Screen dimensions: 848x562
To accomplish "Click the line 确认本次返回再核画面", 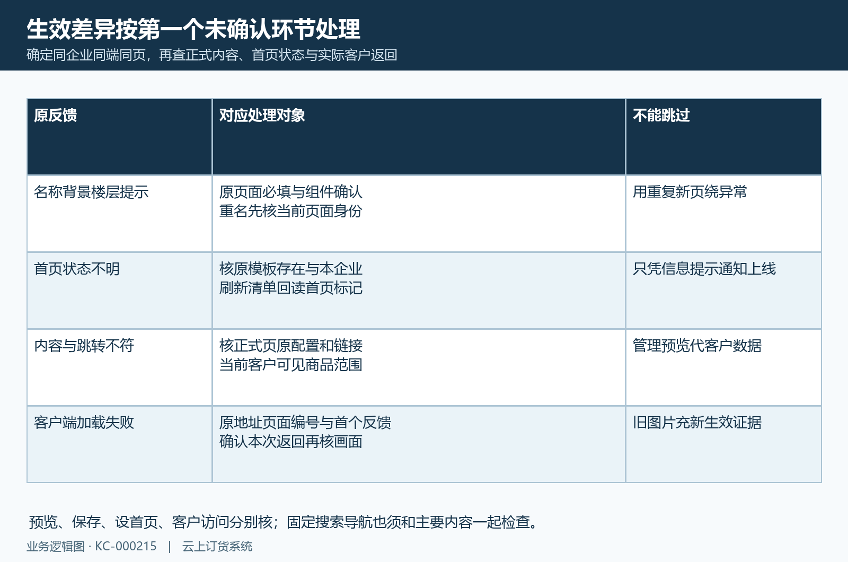I will tap(291, 442).
